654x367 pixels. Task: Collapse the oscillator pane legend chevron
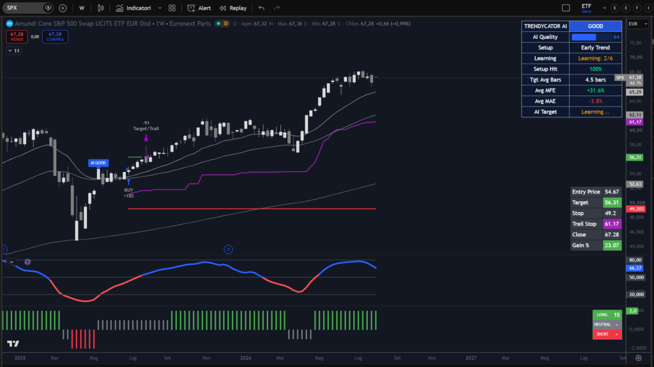(11, 262)
